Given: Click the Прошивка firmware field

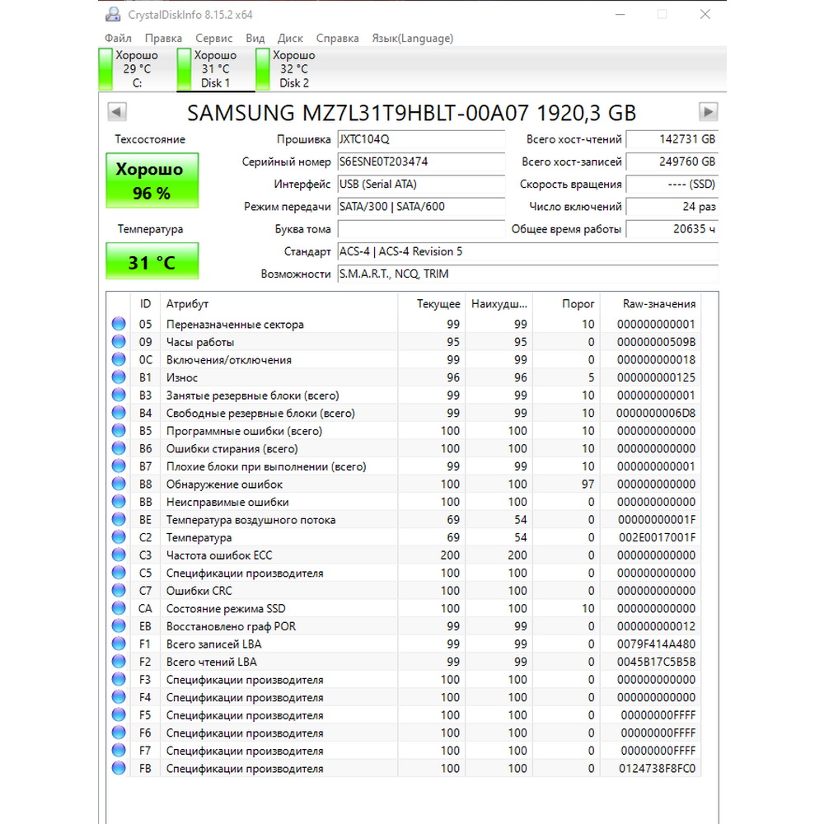Looking at the screenshot, I should 421,139.
